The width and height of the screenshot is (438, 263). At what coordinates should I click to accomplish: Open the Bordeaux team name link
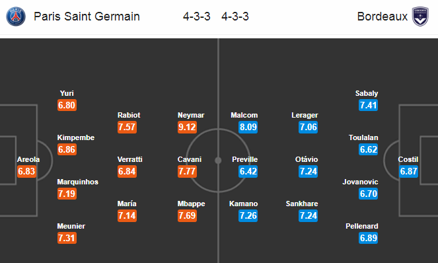click(x=382, y=17)
